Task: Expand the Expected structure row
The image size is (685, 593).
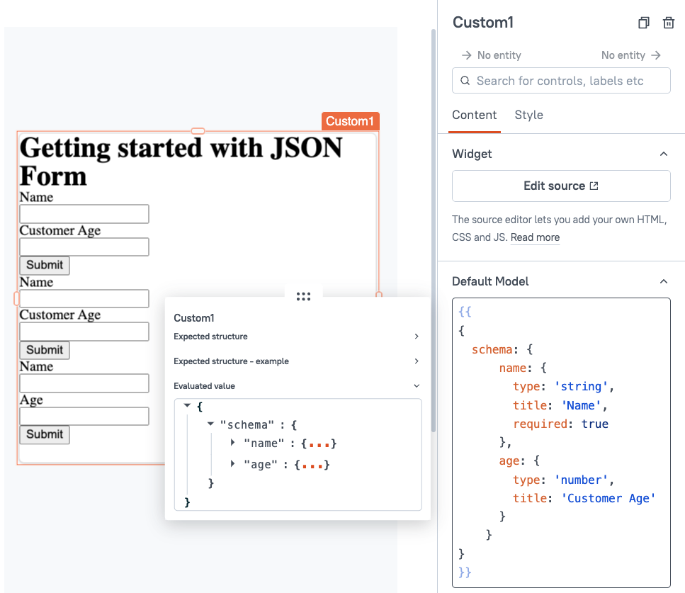Action: click(297, 337)
